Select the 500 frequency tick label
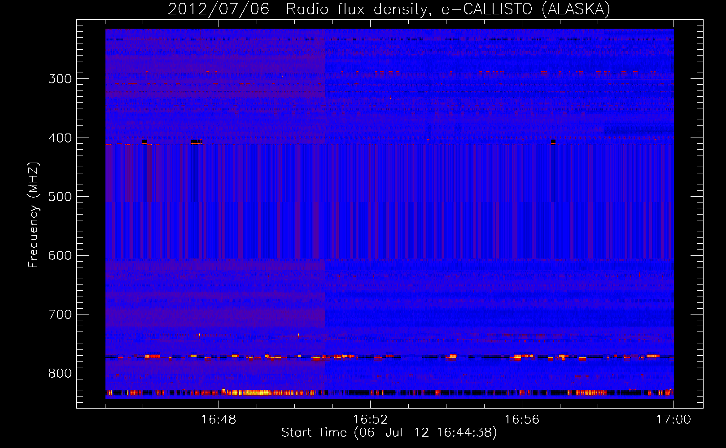Image resolution: width=726 pixels, height=448 pixels. tap(60, 197)
